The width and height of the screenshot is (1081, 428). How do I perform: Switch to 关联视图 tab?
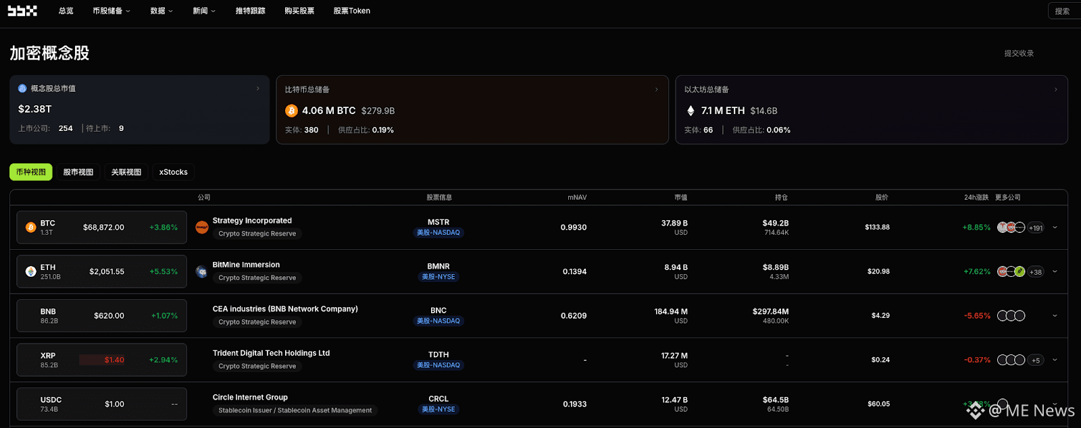(126, 172)
